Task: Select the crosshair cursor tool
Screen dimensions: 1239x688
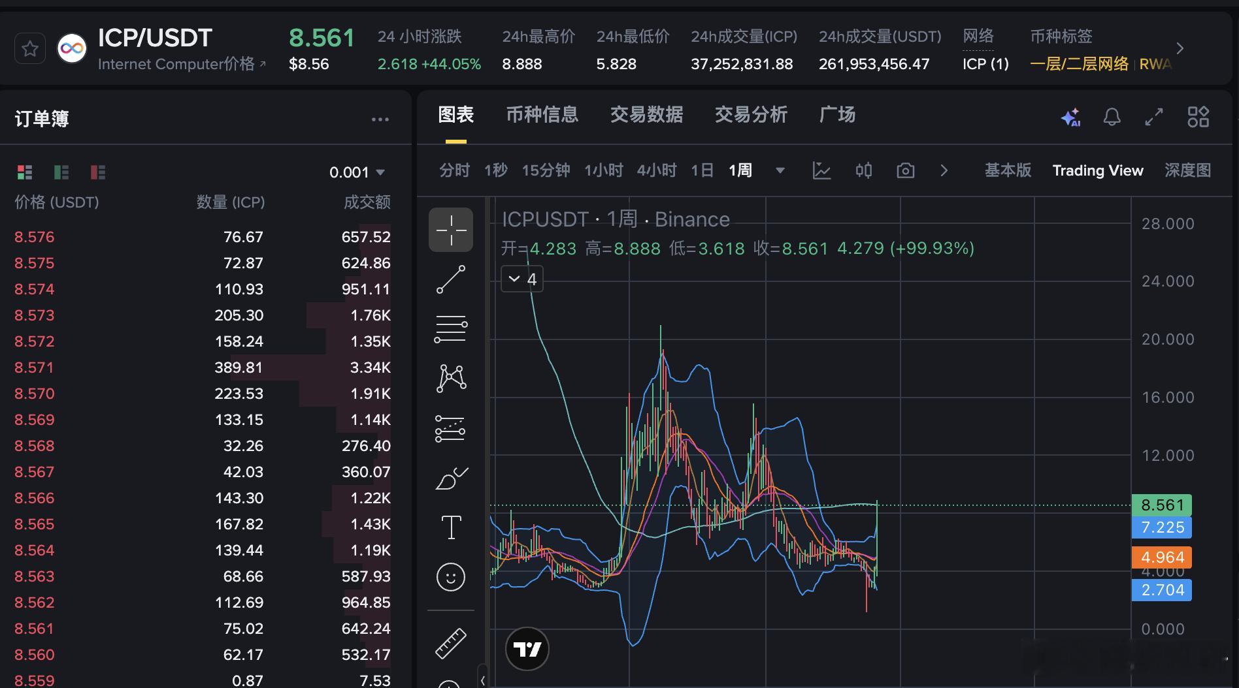Action: tap(451, 230)
